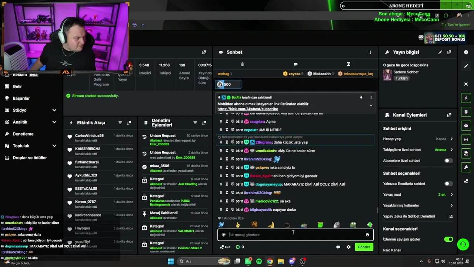Click the trash icon below the Sohbet header
Image resolution: width=474 pixels, height=267 pixels.
click(x=243, y=64)
